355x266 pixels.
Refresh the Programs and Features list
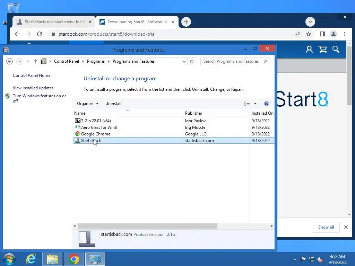(192, 61)
